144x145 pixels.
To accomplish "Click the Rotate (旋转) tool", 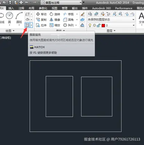I will [55, 14].
